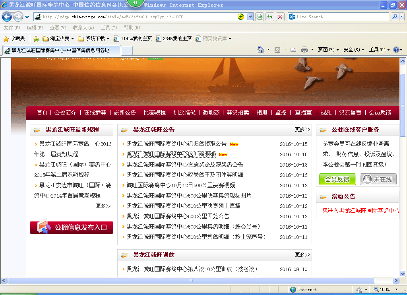Click the horizontal scrollbar right arrow
The image size is (407, 295).
click(396, 280)
